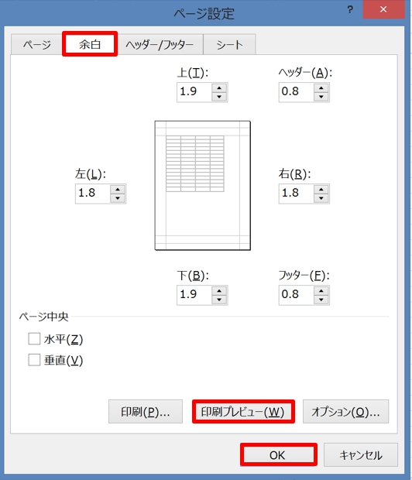
Task: Enable horizontal centering 水平(Z) checkbox
Action: point(34,339)
